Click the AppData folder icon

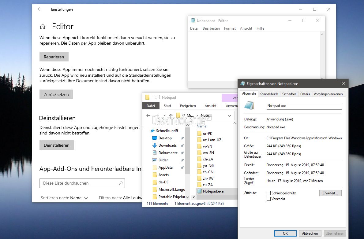(x=155, y=167)
